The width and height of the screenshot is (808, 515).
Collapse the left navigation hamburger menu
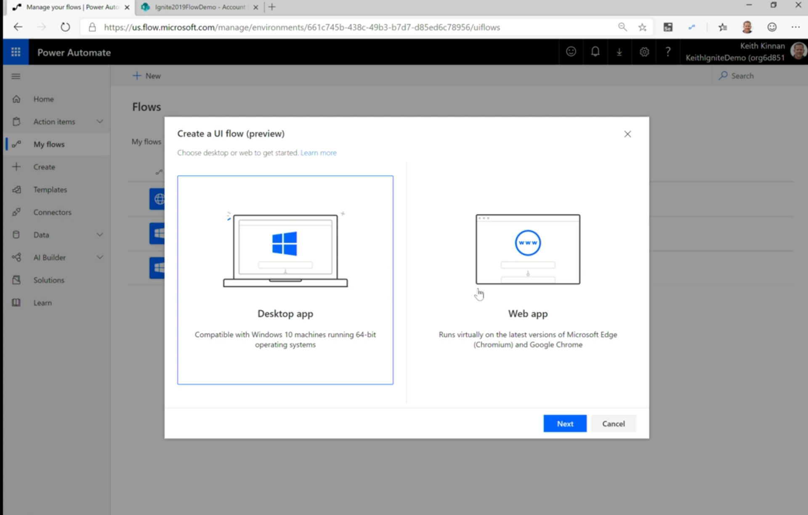[16, 76]
